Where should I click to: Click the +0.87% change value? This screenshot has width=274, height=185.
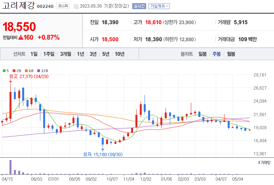pos(49,37)
